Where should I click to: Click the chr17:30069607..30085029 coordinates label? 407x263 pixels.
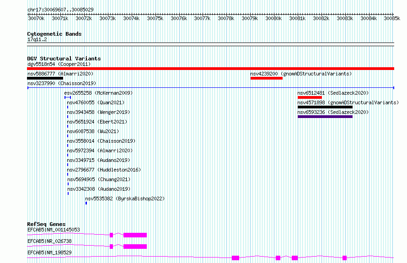click(x=60, y=10)
